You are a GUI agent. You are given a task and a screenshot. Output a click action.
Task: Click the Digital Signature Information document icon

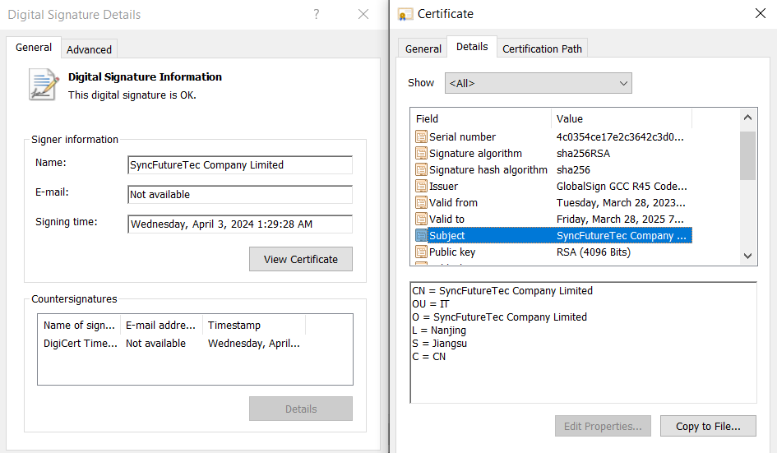[x=44, y=85]
